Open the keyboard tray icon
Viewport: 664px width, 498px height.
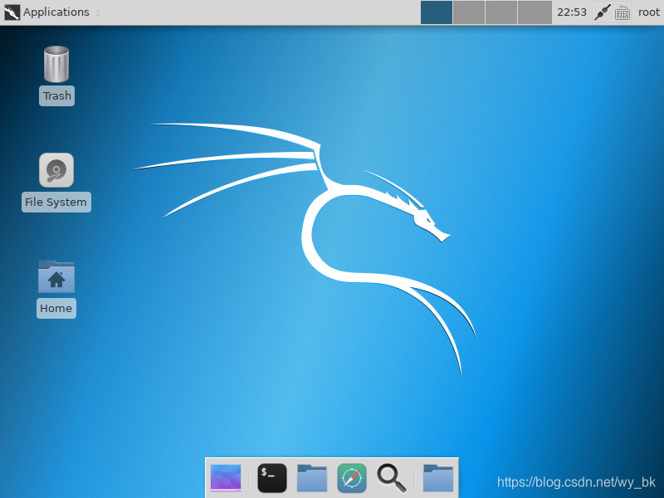622,13
